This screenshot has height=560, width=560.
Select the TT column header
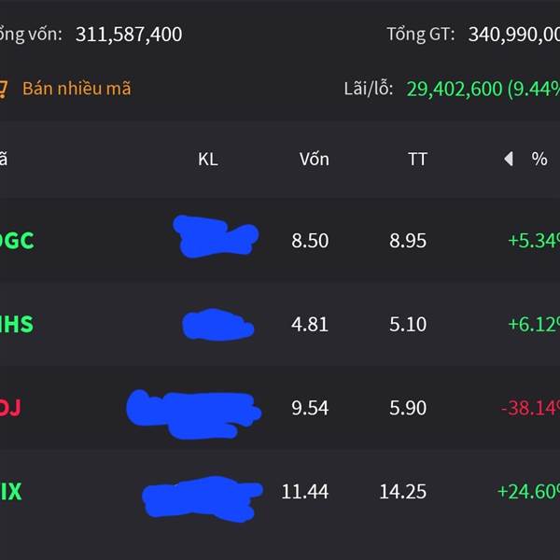(417, 160)
